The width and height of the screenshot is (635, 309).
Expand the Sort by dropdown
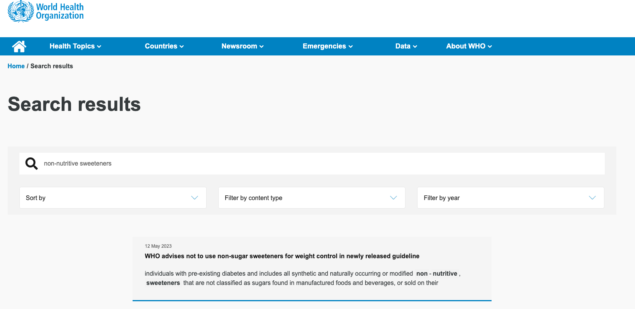112,198
